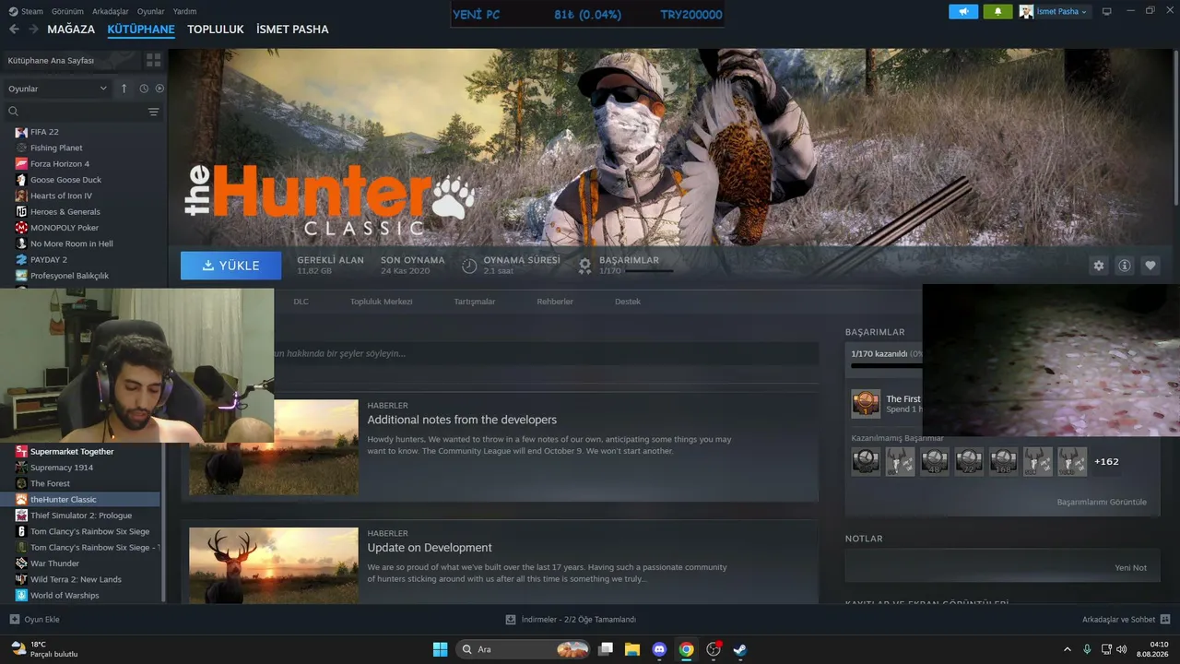Click The First achievement badge icon

tap(866, 404)
